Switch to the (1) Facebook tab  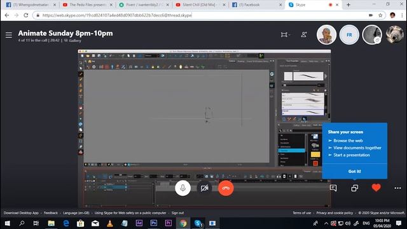click(256, 4)
